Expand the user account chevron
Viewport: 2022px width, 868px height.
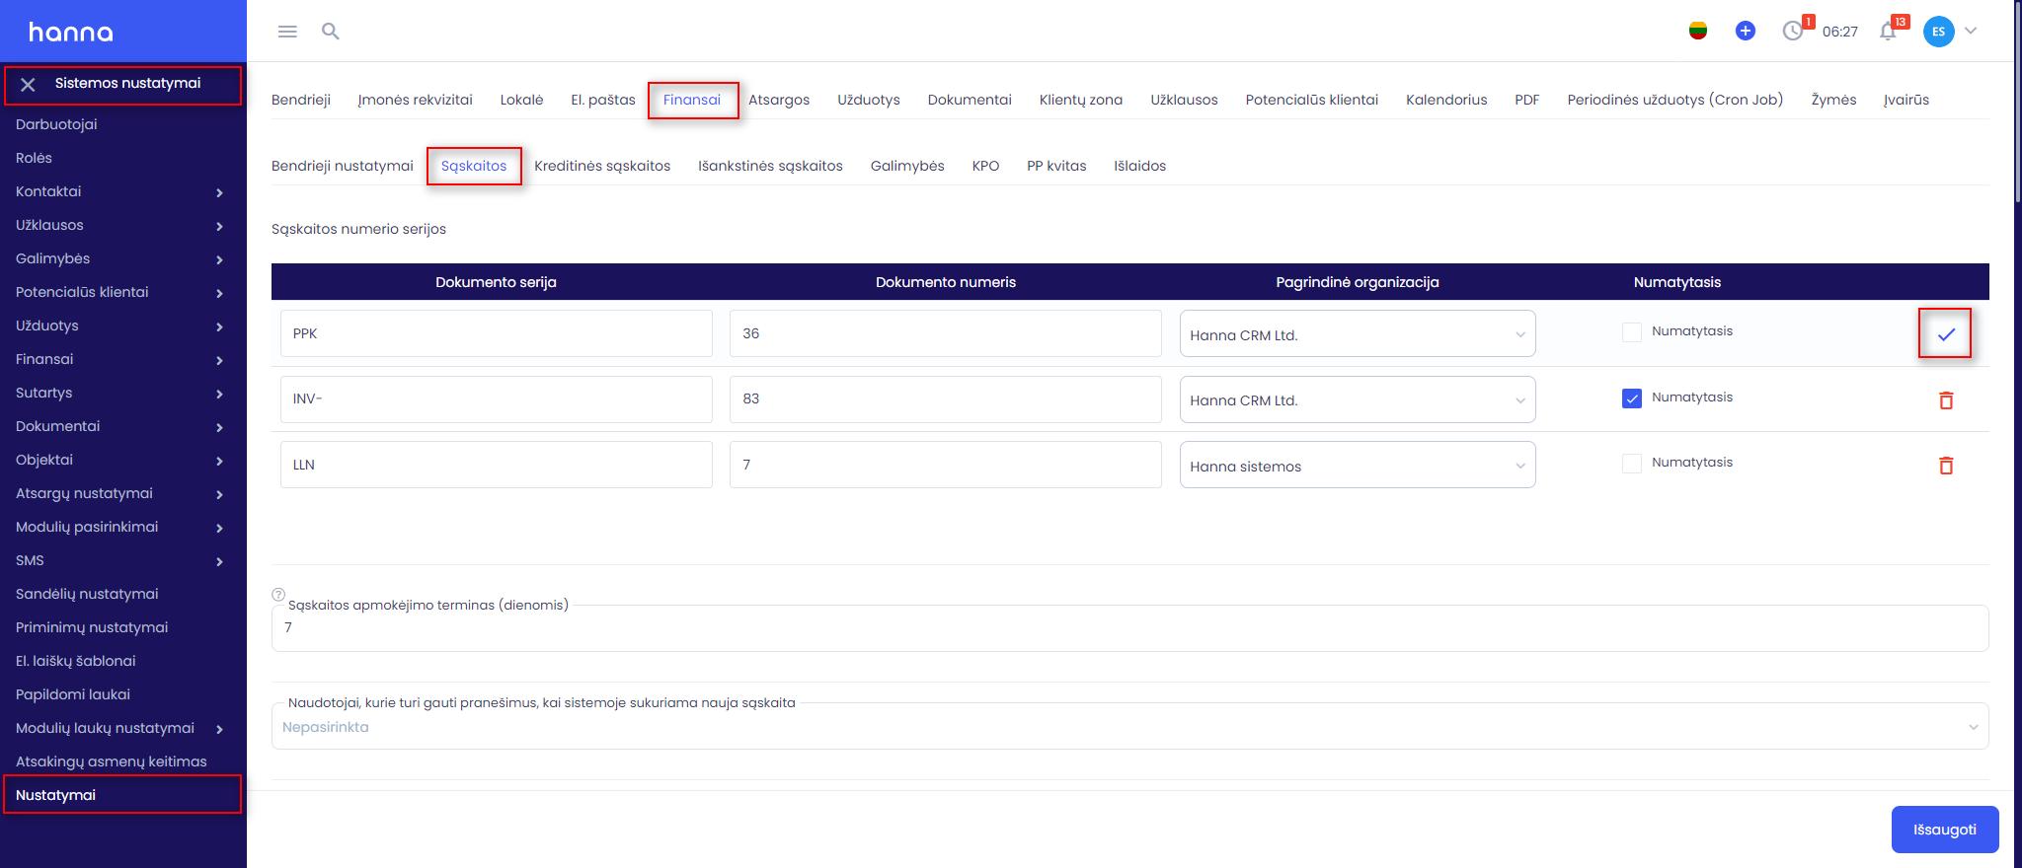tap(1971, 32)
